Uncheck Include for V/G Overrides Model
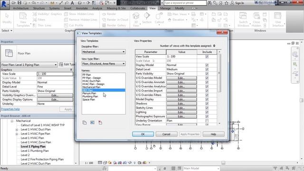Viewport: 304px width, 171px height. coord(207,78)
